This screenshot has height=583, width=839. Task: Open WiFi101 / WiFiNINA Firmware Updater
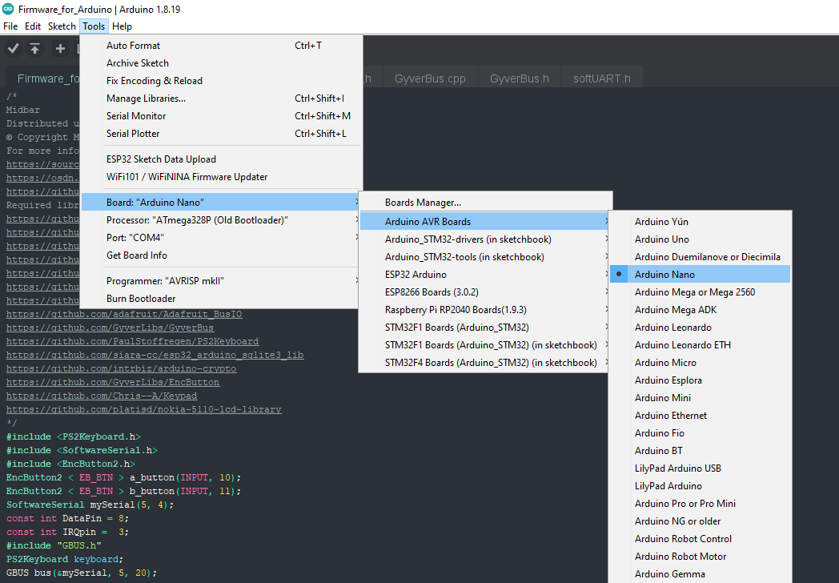[221, 177]
